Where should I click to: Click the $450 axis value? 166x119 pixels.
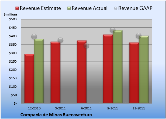coord(13,28)
